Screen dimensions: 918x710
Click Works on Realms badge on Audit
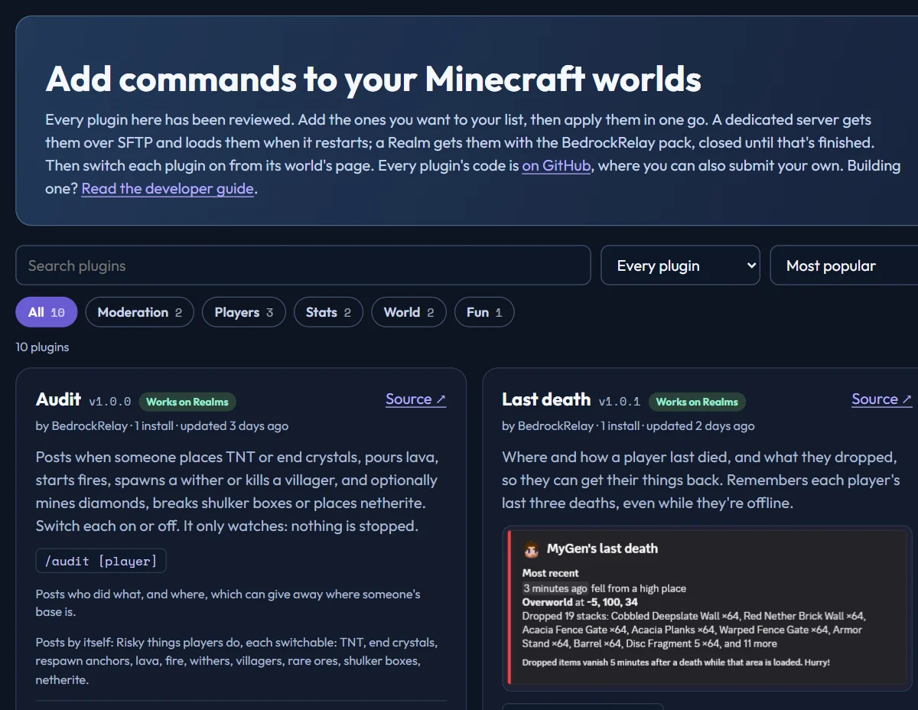187,402
